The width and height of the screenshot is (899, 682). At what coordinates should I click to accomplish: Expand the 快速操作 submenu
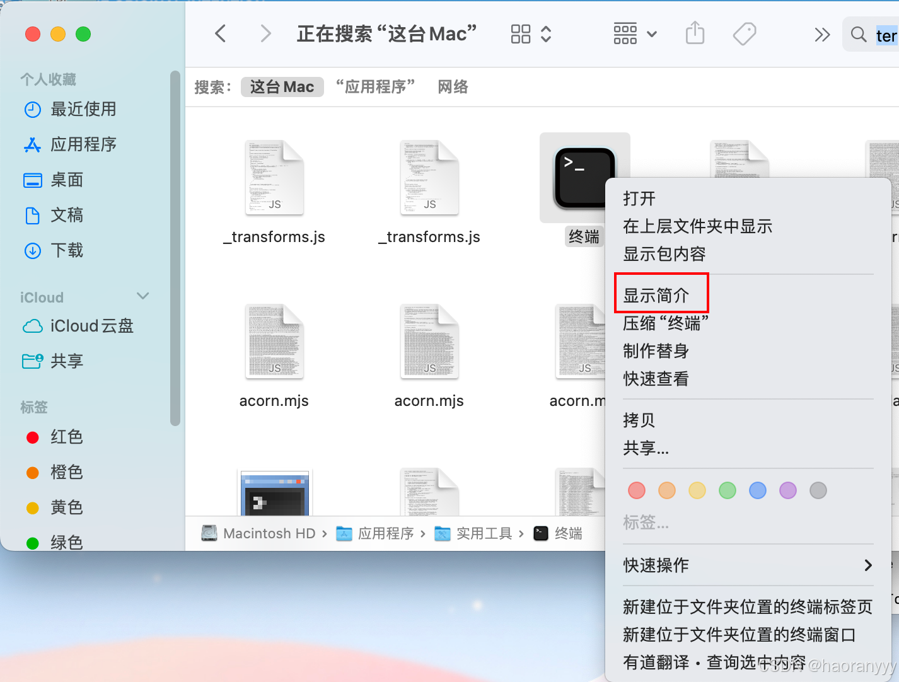click(x=748, y=565)
